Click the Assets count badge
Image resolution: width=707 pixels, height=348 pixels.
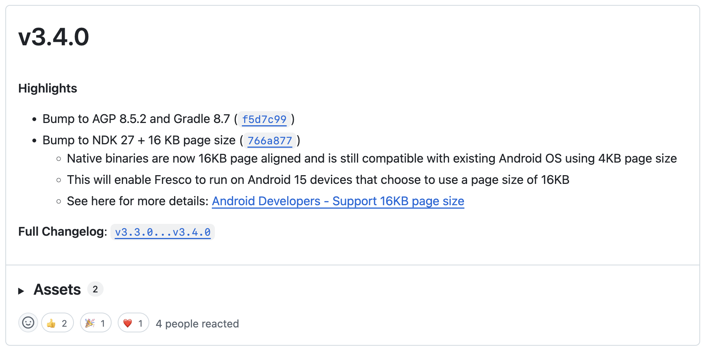tap(95, 289)
